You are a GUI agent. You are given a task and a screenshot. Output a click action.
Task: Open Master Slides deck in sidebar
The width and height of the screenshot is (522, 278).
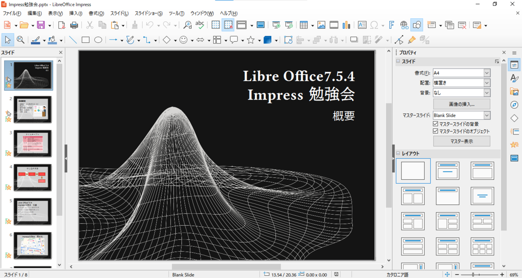(x=514, y=157)
